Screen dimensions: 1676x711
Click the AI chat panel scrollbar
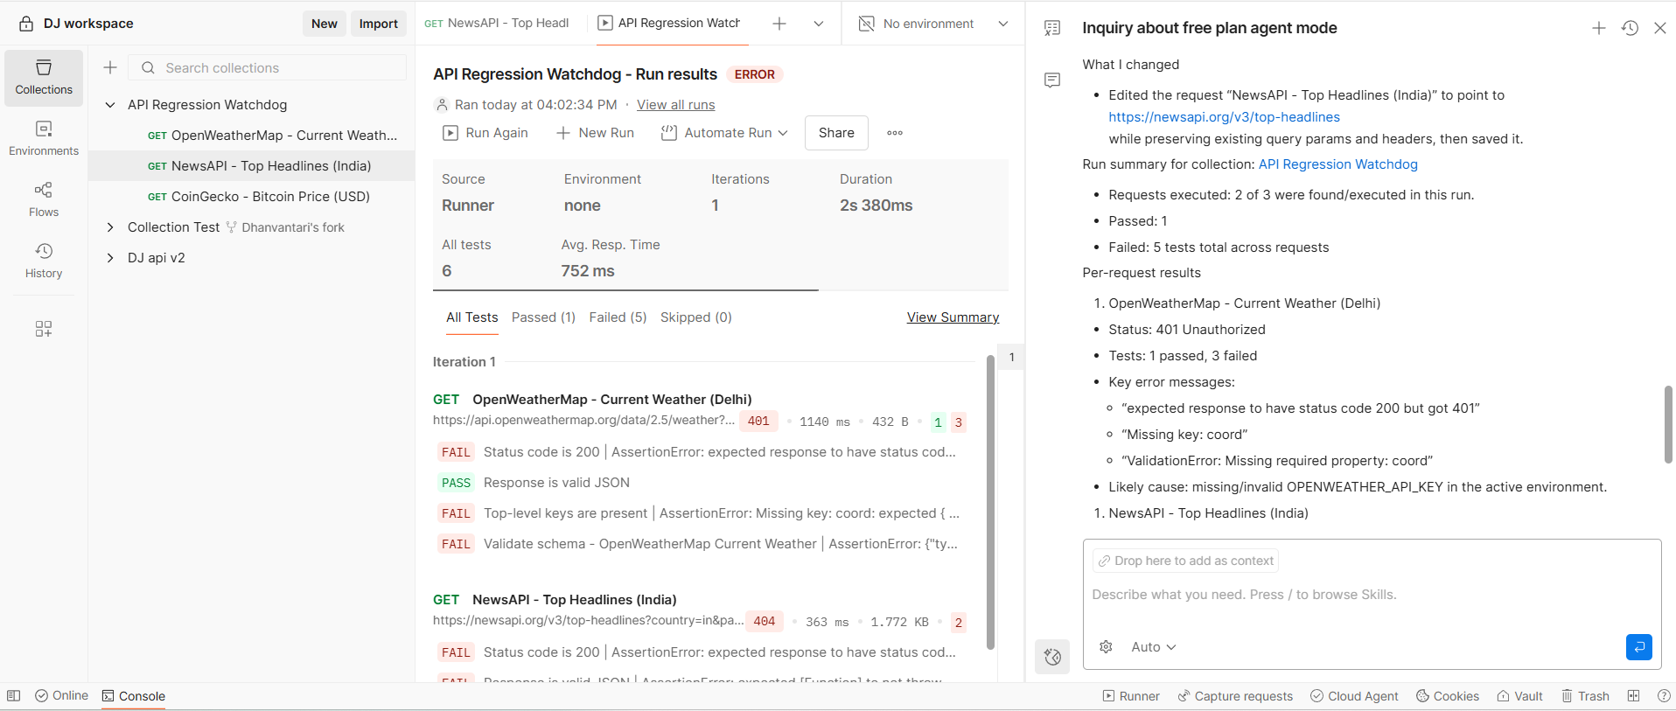point(1668,424)
